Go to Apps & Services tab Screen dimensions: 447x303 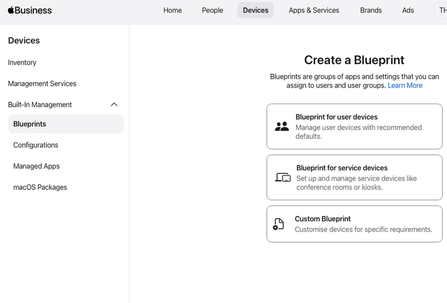(314, 10)
